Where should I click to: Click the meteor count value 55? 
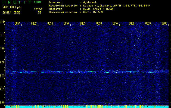point(39,12)
